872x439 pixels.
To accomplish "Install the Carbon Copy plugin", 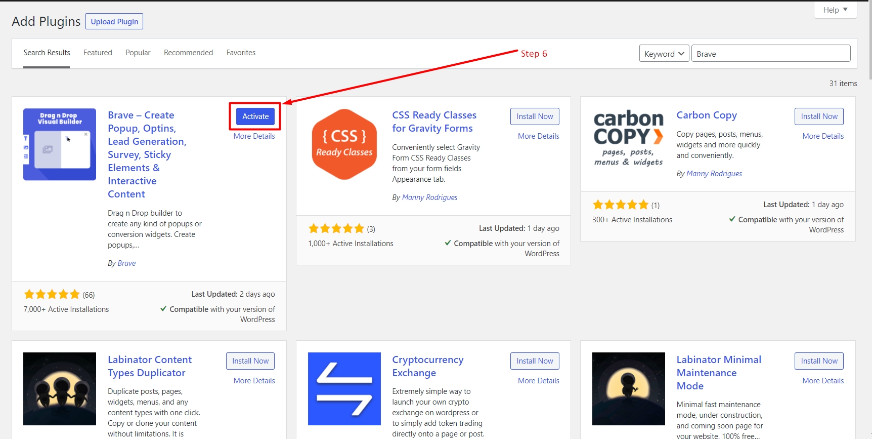I will [819, 116].
